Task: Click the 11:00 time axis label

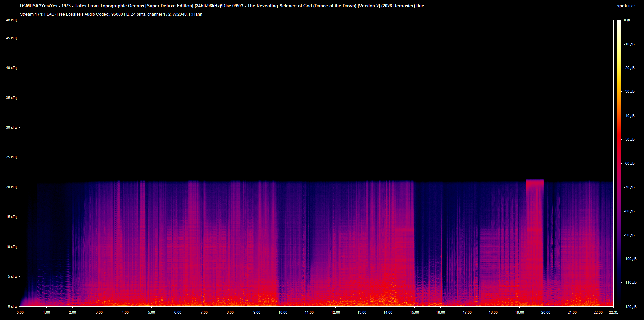Action: pyautogui.click(x=309, y=313)
